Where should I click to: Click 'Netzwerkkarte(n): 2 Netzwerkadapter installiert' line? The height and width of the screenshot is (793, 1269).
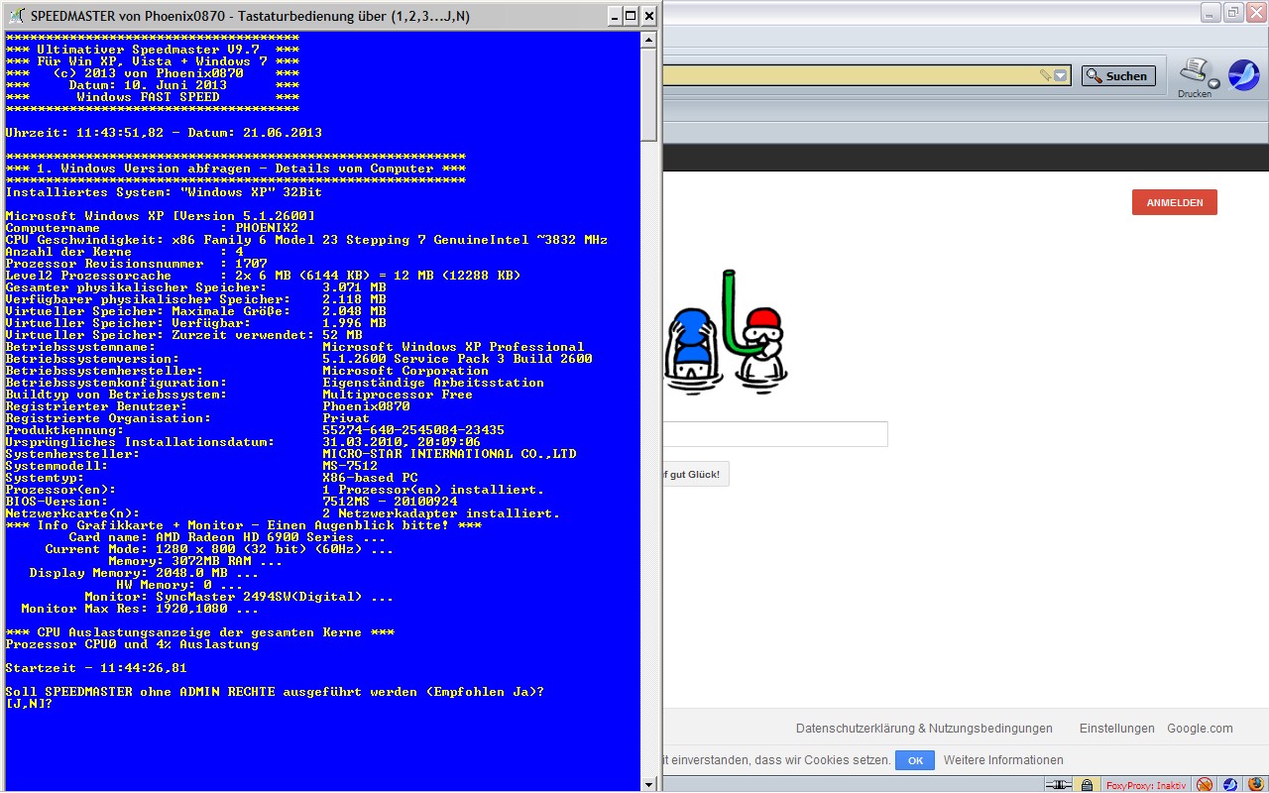point(283,513)
